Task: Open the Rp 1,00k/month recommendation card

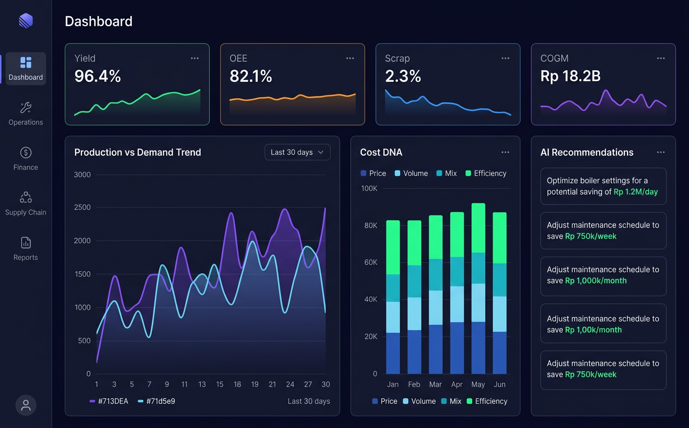Action: point(603,324)
